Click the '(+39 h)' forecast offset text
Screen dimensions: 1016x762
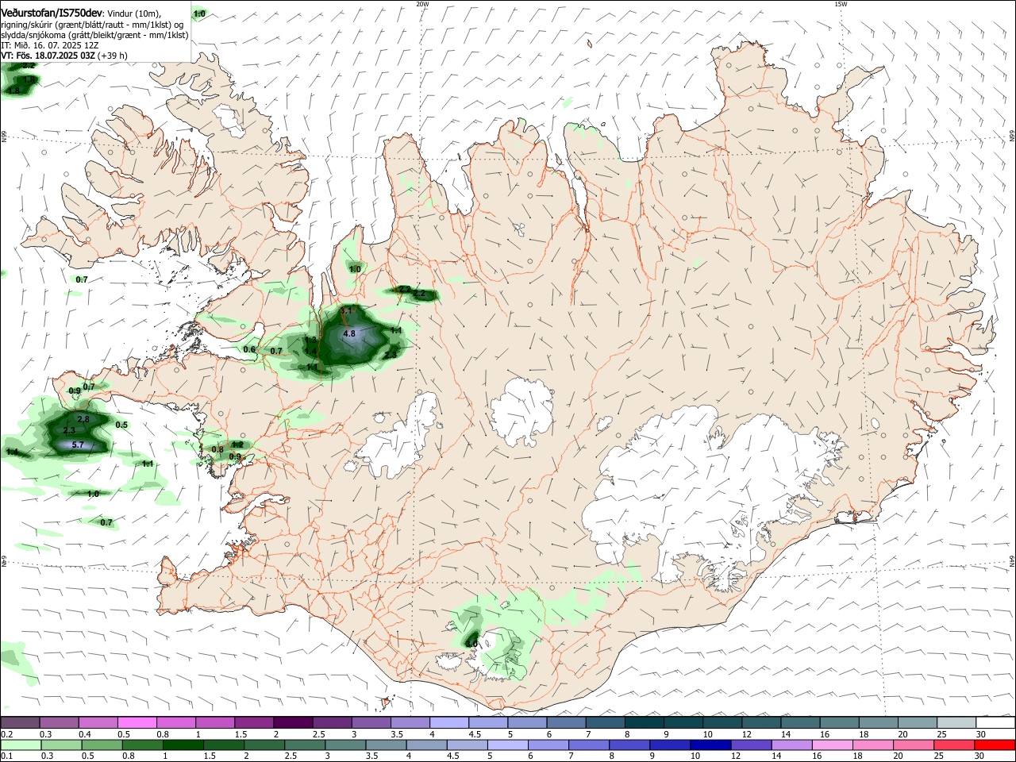[x=113, y=56]
